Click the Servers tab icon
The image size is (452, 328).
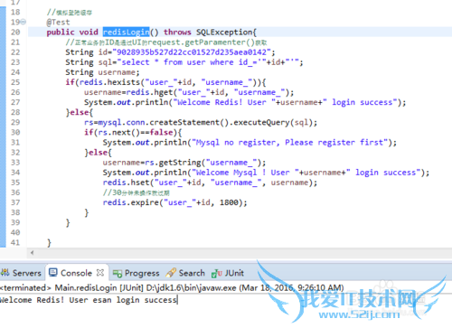click(5, 273)
